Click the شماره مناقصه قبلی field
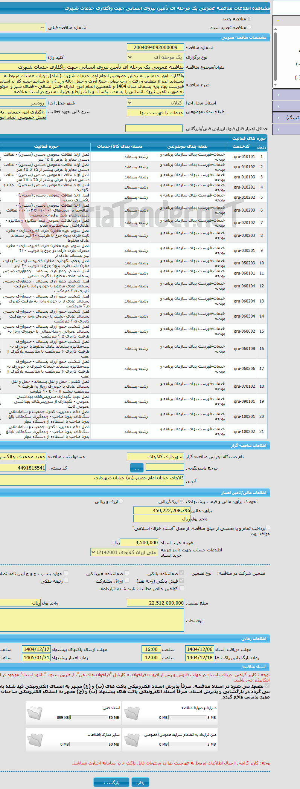The height and width of the screenshot is (789, 300). pyautogui.click(x=23, y=28)
